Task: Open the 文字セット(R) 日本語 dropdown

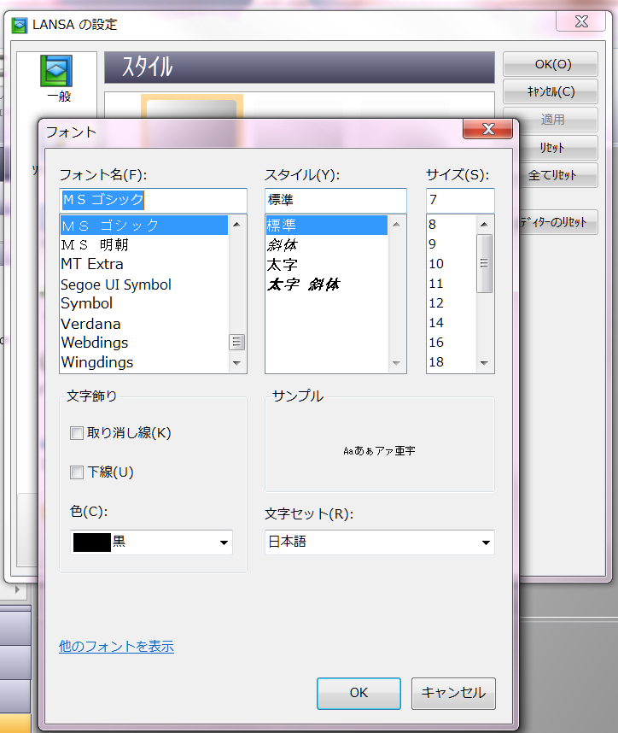Action: pos(379,542)
